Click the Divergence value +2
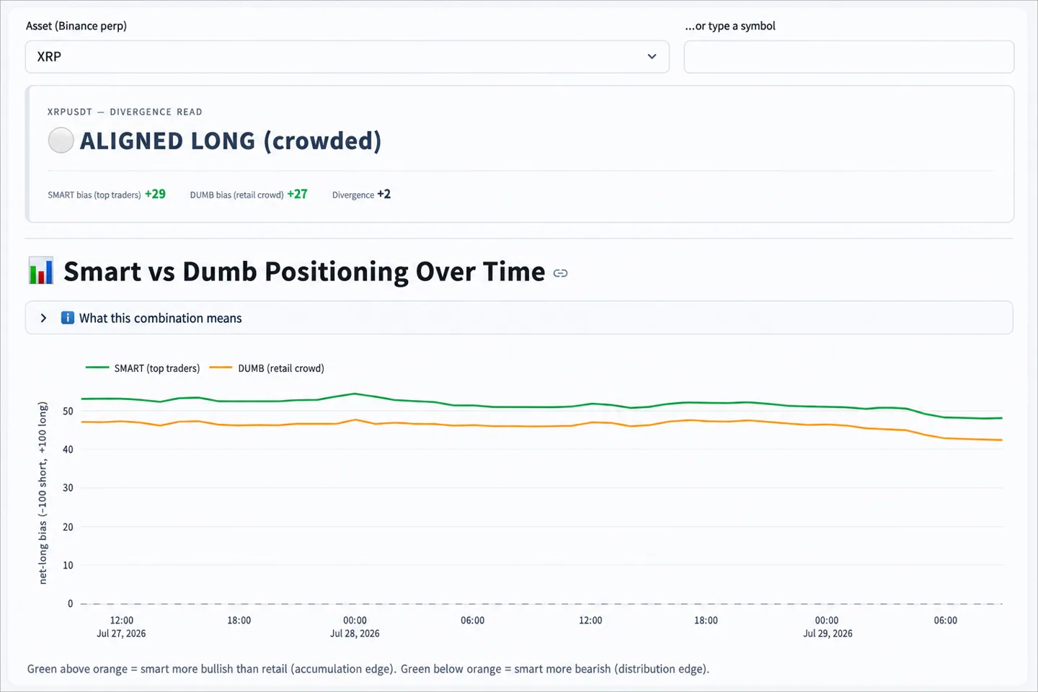Screen dimensions: 1038x692 (383, 194)
